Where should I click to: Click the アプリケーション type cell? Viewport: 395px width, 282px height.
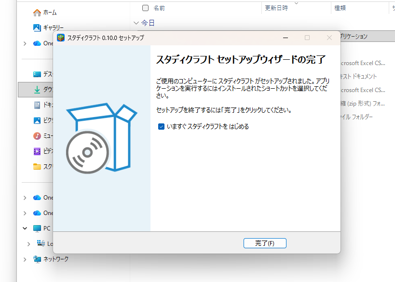point(354,37)
